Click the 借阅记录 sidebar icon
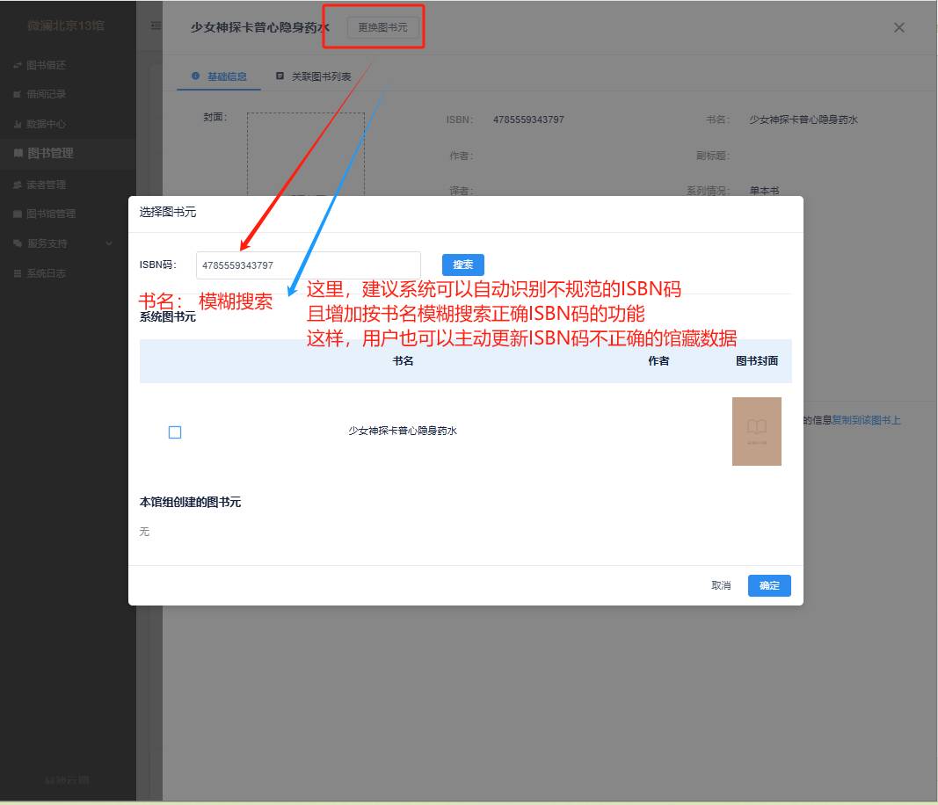Image resolution: width=938 pixels, height=805 pixels. pos(18,95)
